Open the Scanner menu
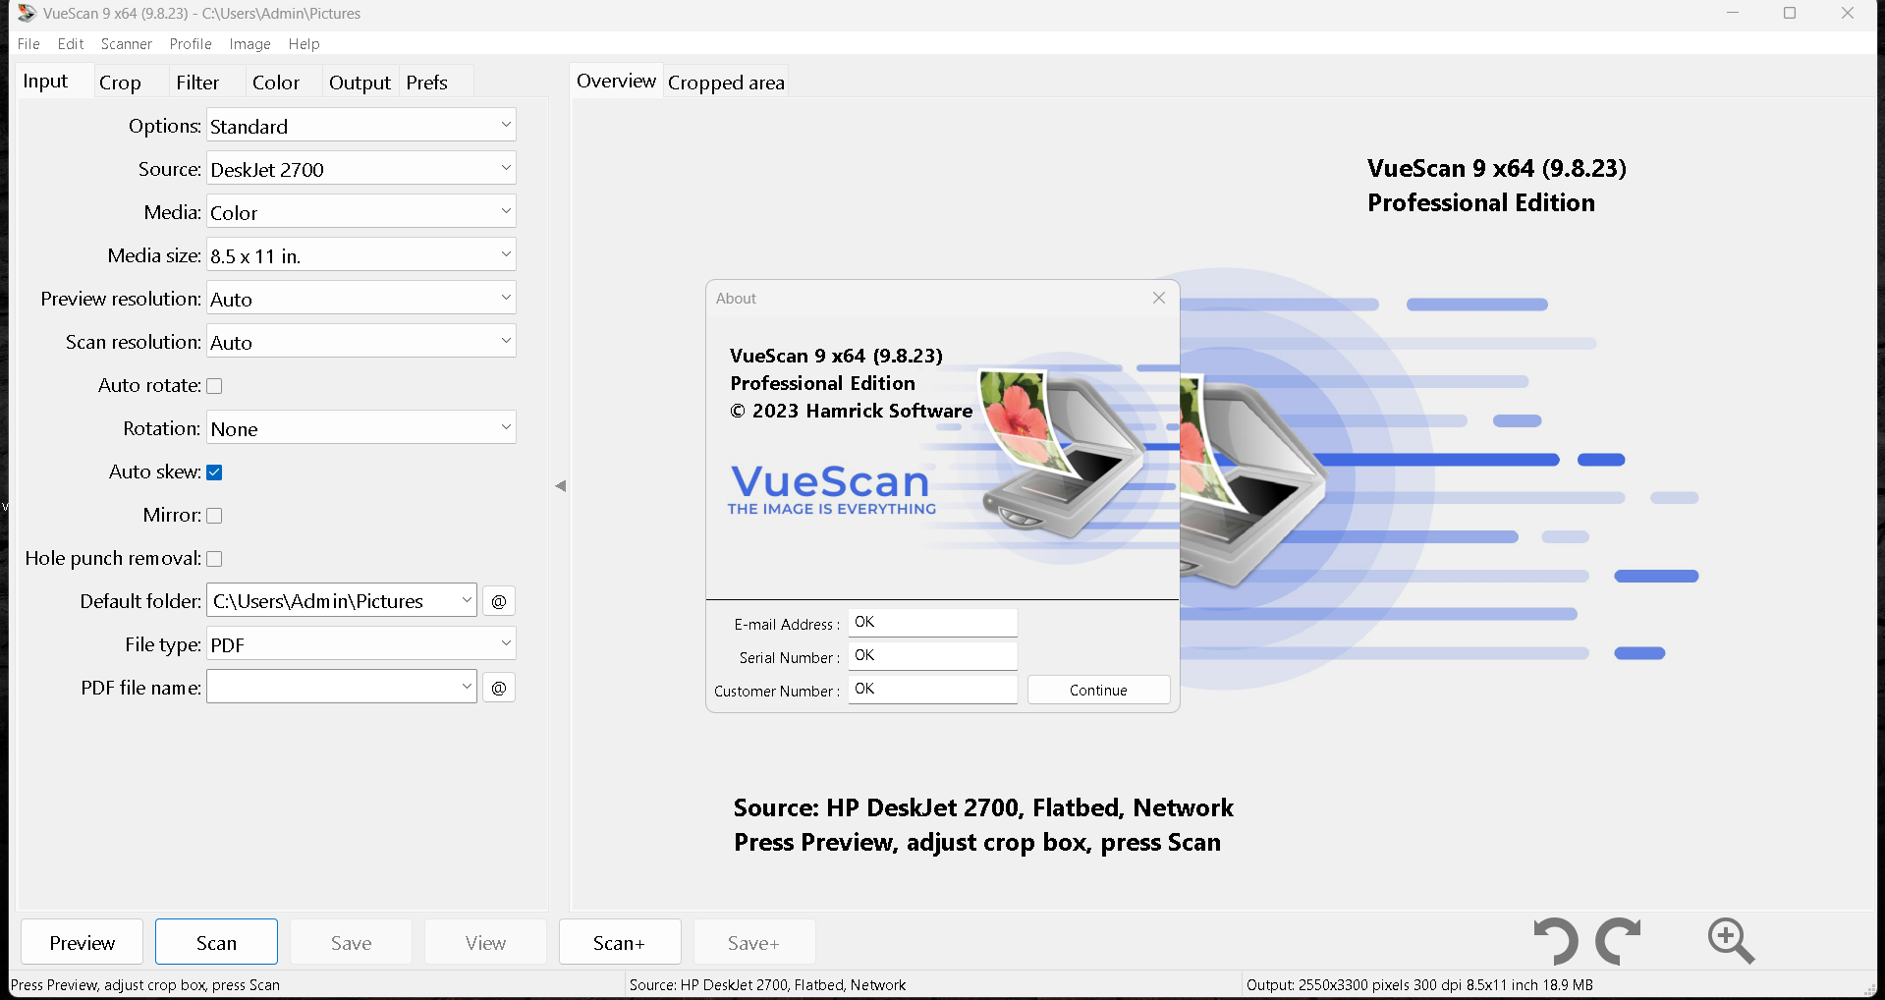Image resolution: width=1885 pixels, height=1000 pixels. pyautogui.click(x=127, y=44)
